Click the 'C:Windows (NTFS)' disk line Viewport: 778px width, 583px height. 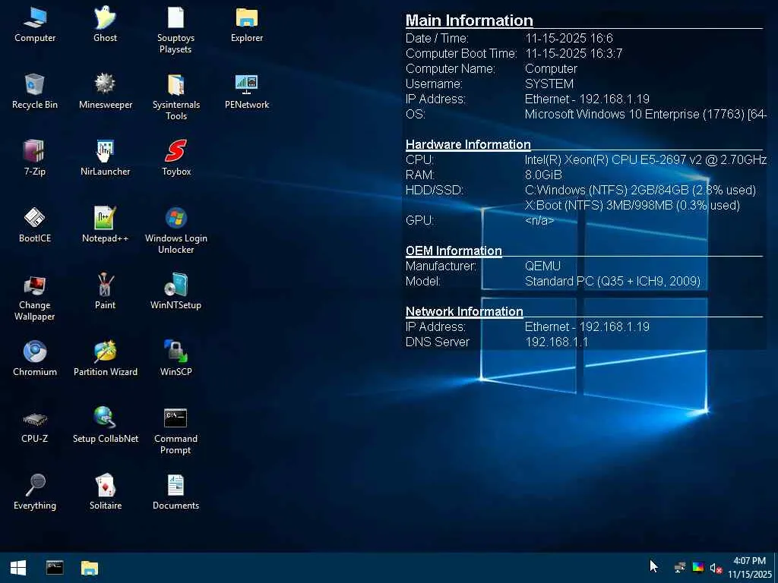coord(640,190)
